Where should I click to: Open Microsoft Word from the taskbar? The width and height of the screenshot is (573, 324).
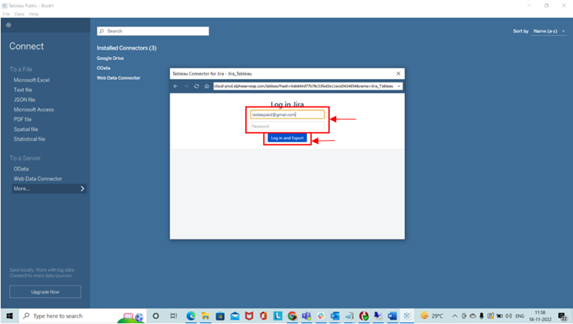tap(392, 316)
